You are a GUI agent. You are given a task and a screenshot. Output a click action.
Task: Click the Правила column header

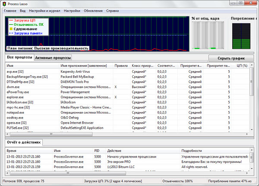point(121,65)
